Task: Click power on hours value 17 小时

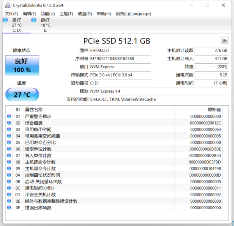Action: [x=212, y=83]
